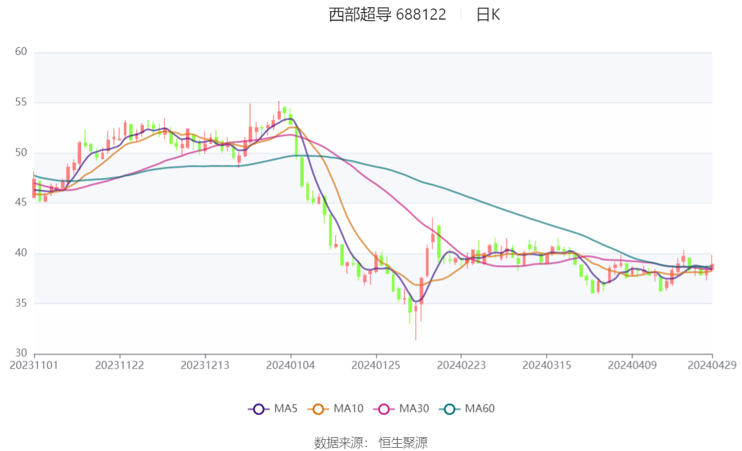This screenshot has width=742, height=451.
Task: Select the 20240104 date label
Action: (x=291, y=365)
